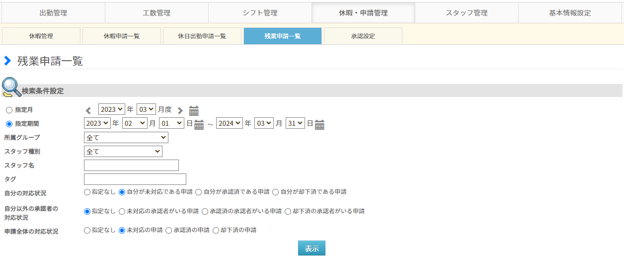
Task: Focus the タグ text field
Action: click(x=135, y=179)
